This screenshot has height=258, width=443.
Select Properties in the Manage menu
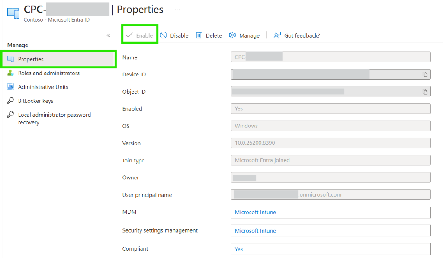(x=59, y=59)
